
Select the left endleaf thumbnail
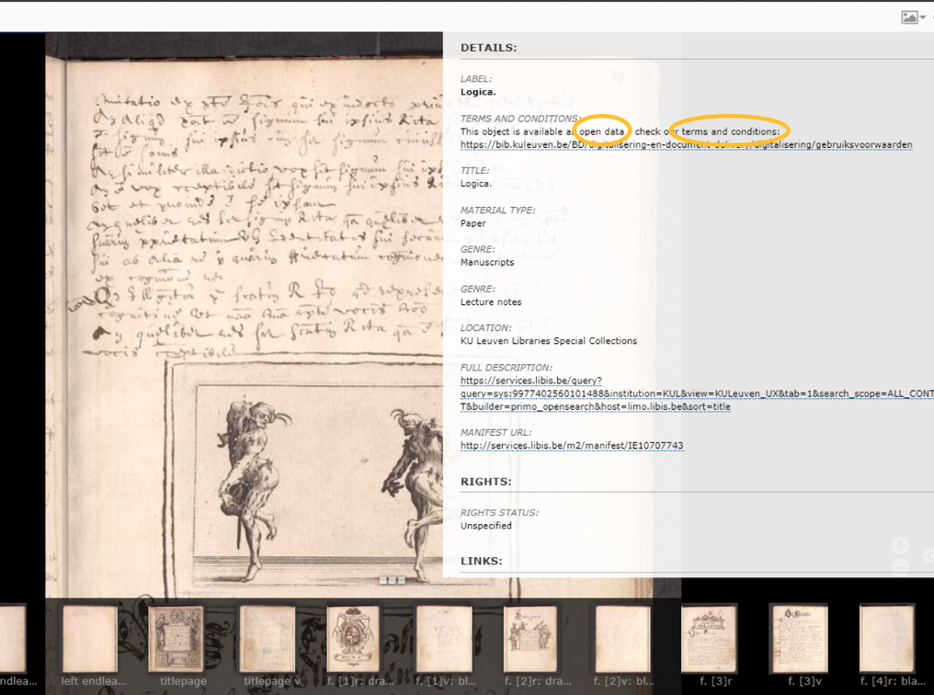click(x=89, y=639)
